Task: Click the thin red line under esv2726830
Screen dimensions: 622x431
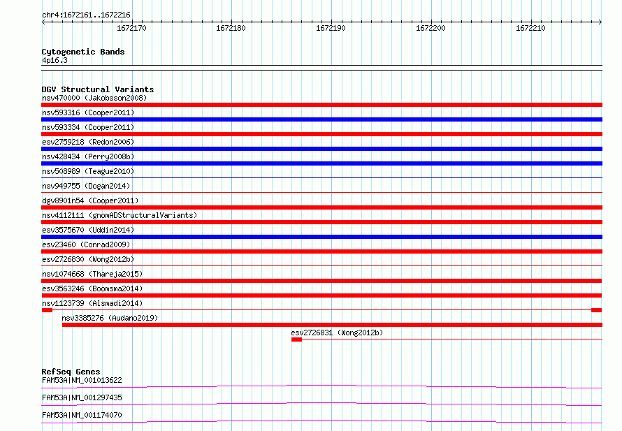Action: (x=321, y=265)
